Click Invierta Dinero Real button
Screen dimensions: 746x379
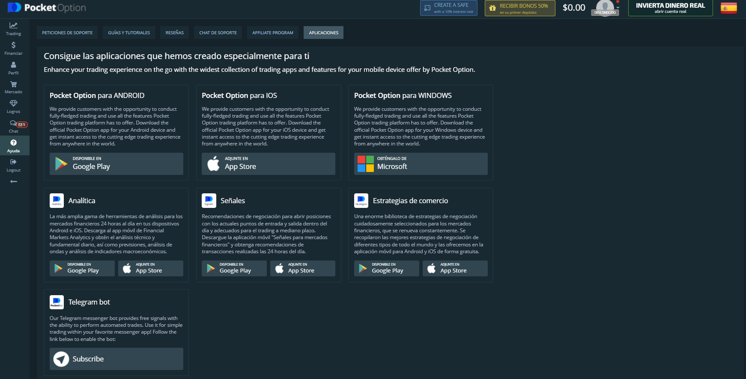click(670, 8)
